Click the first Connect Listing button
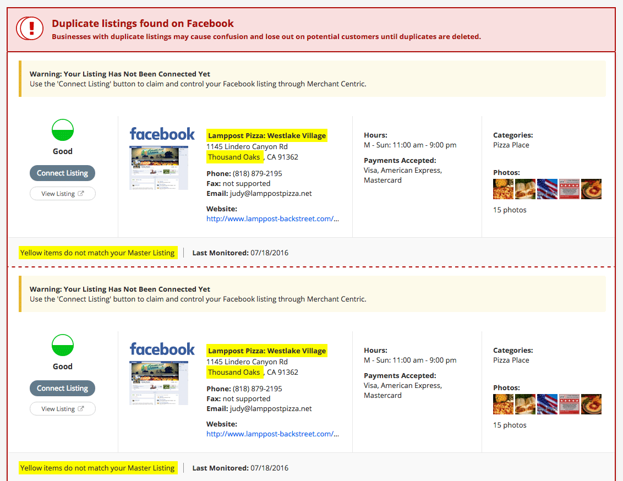The image size is (623, 481). click(62, 173)
